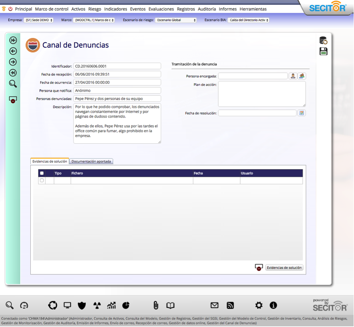Screen dimensions: 354x327
Task: Open the gear settings icon in bottom toolbar
Action: (x=259, y=305)
